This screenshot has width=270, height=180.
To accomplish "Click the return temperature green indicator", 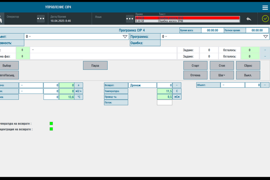I will click(51, 123).
